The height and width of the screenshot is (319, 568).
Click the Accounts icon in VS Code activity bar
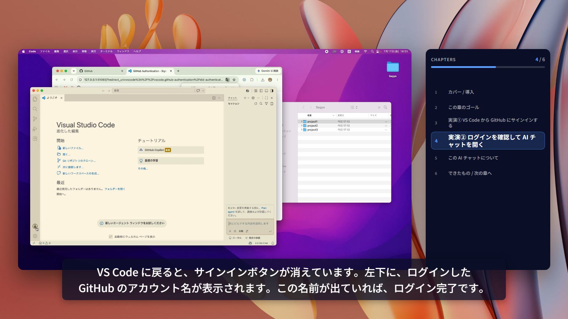point(35,226)
